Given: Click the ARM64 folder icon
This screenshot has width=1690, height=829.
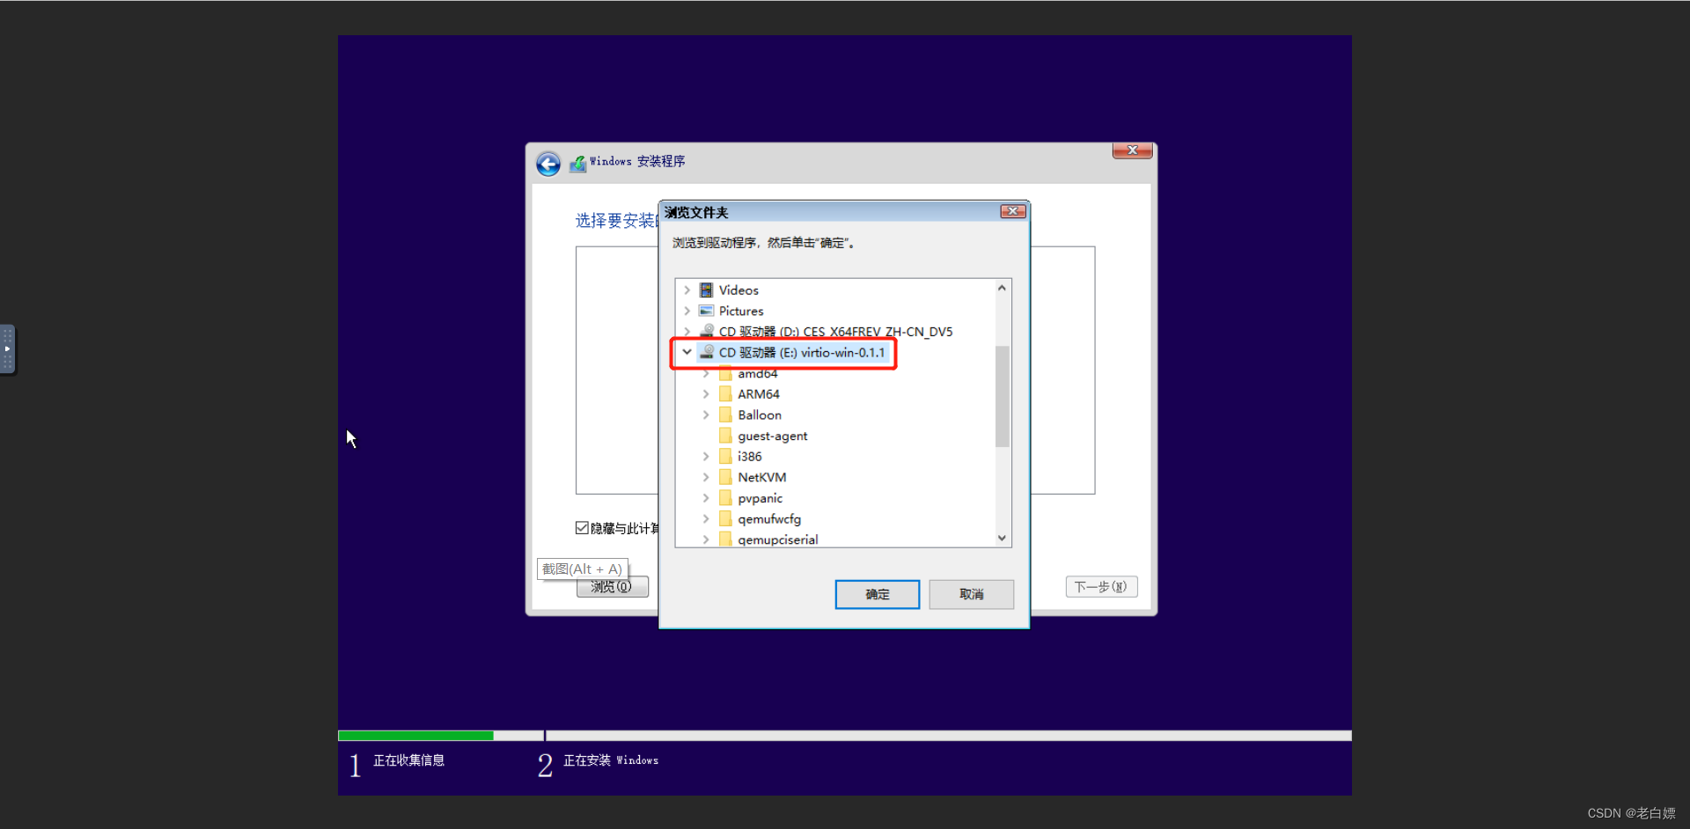Looking at the screenshot, I should (725, 393).
